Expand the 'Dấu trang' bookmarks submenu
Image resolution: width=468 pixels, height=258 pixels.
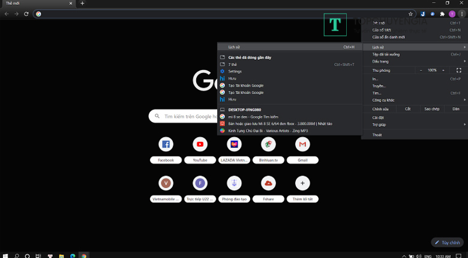point(414,61)
